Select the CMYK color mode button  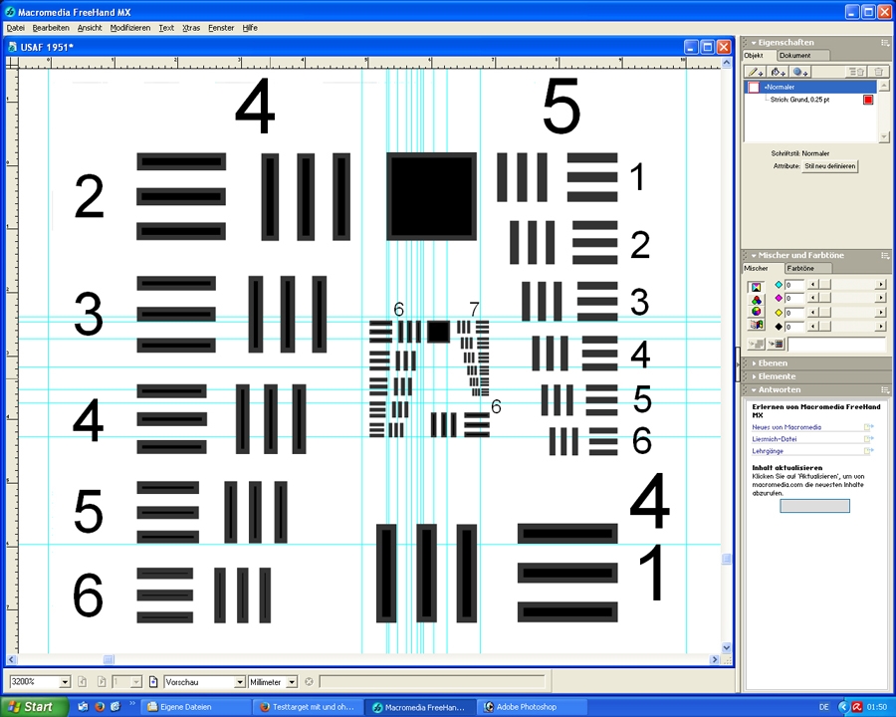[756, 286]
